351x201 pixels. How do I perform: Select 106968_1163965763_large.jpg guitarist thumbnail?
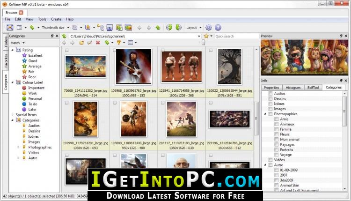click(134, 67)
